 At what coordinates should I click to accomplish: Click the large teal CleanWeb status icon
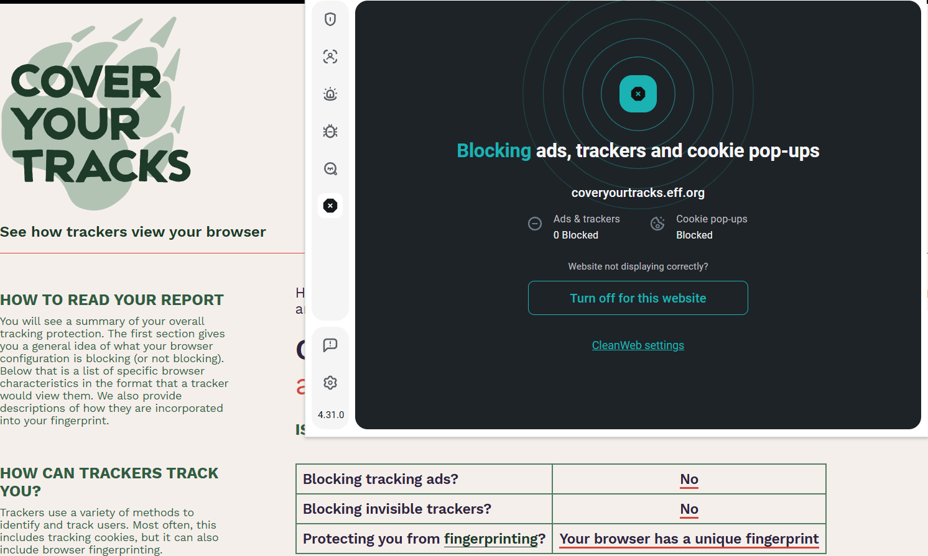click(638, 94)
